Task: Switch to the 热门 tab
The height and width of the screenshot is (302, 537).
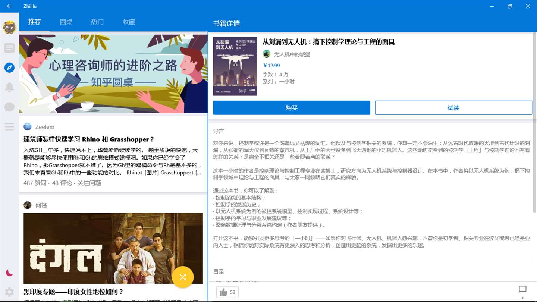Action: [97, 22]
